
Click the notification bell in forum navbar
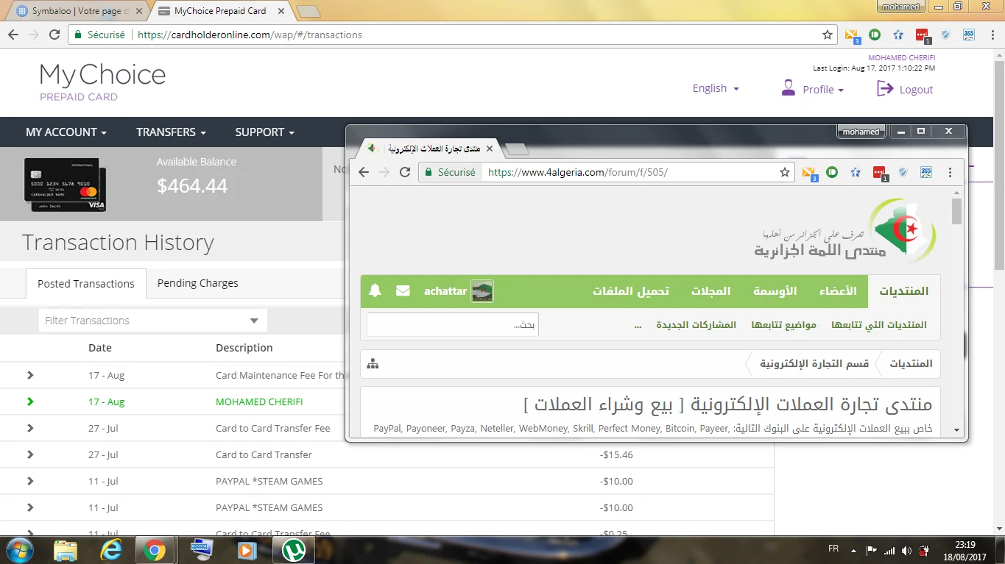click(375, 290)
